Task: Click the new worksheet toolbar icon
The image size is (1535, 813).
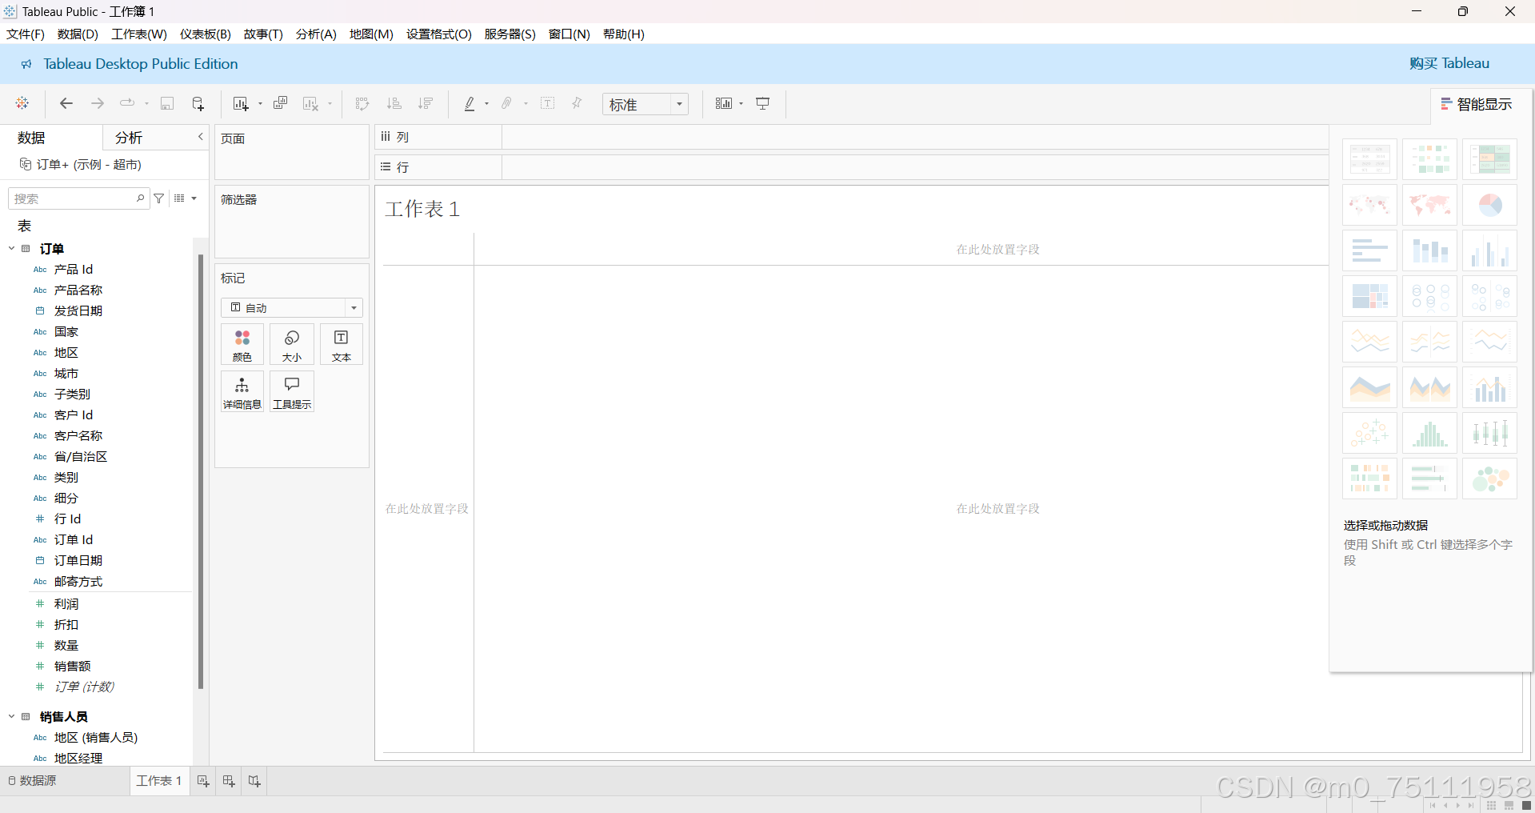Action: tap(241, 103)
